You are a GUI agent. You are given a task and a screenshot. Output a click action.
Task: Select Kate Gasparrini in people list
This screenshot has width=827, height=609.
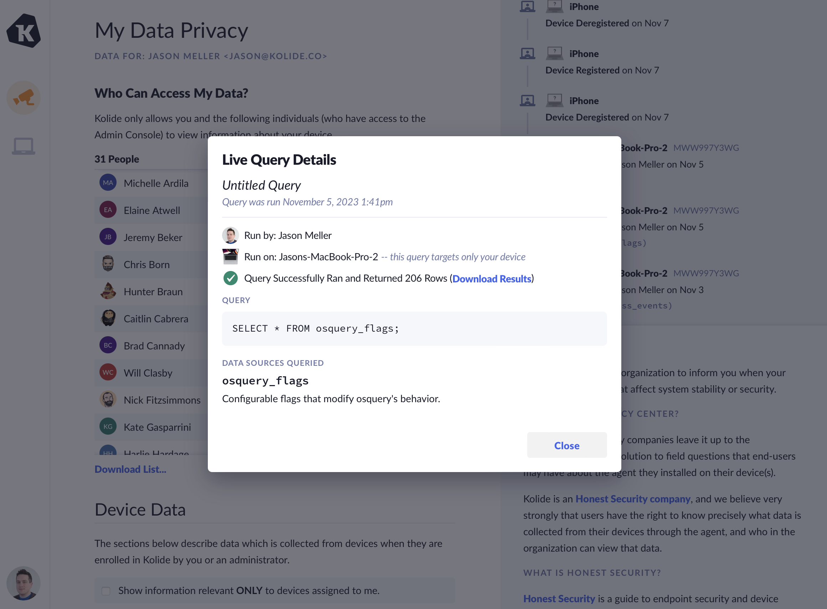[157, 427]
